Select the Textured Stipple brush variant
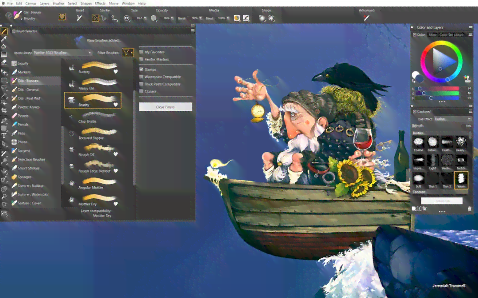The height and width of the screenshot is (298, 478). click(93, 134)
